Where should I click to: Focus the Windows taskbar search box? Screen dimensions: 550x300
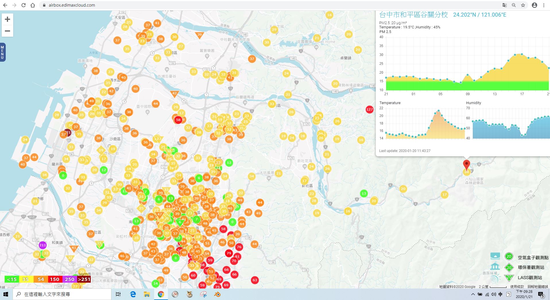pos(62,294)
